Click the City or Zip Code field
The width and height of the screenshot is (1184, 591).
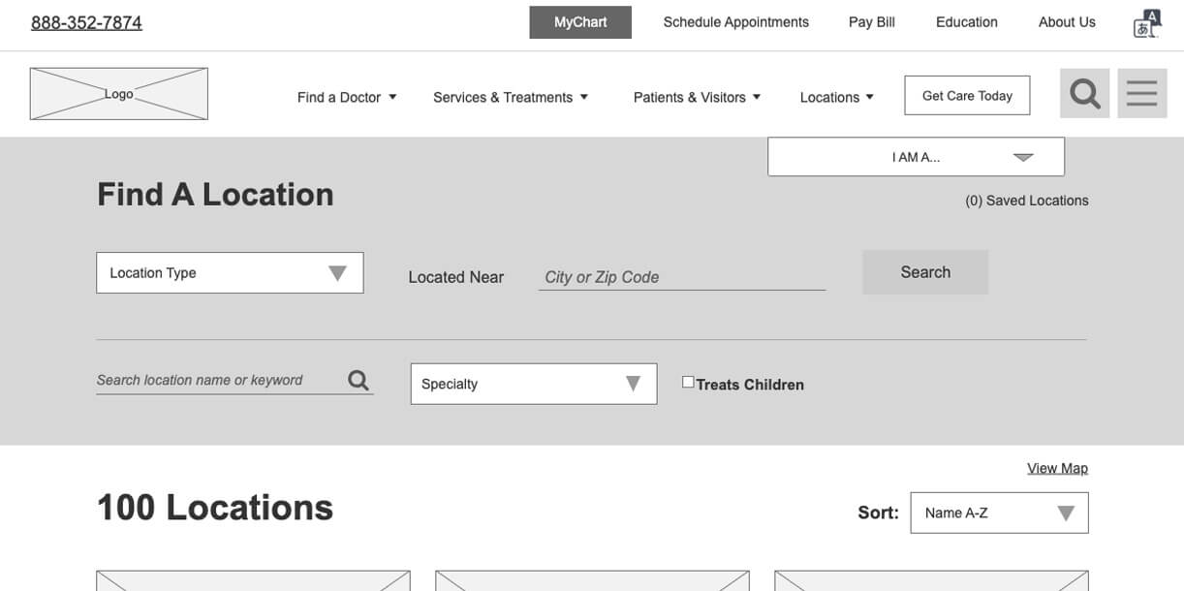click(x=682, y=277)
